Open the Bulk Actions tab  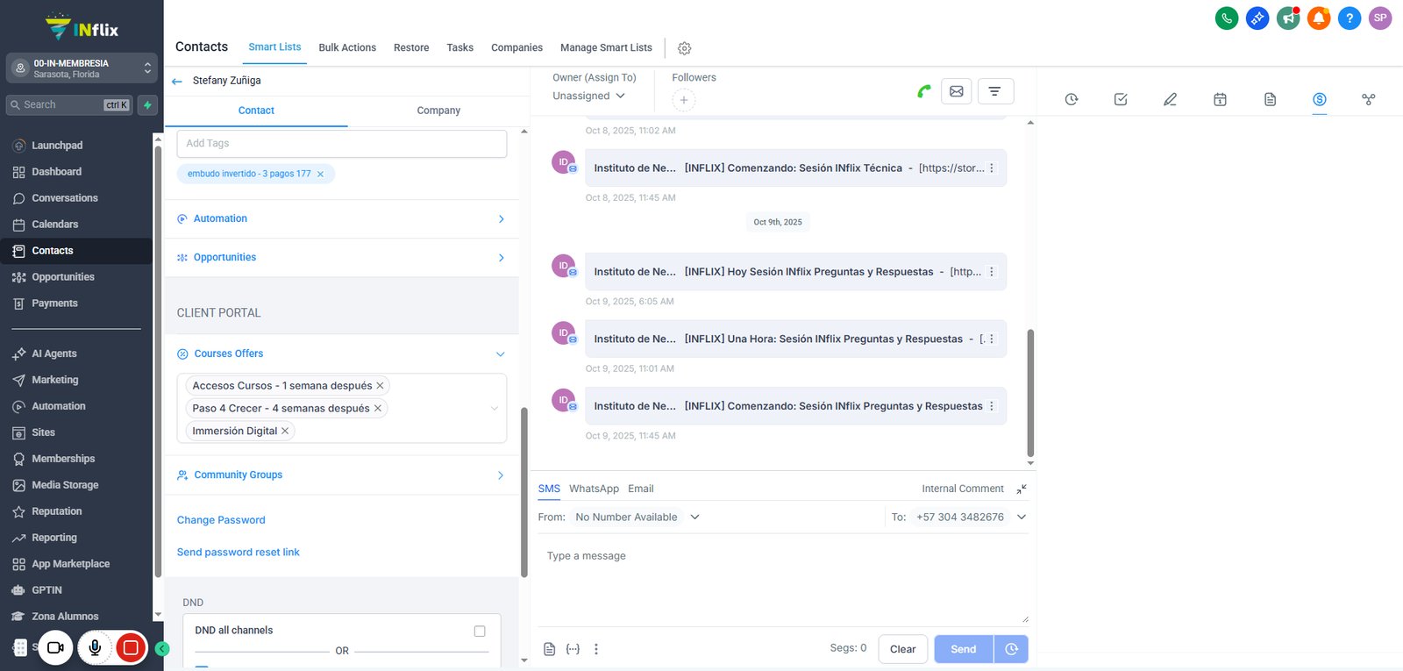[347, 48]
